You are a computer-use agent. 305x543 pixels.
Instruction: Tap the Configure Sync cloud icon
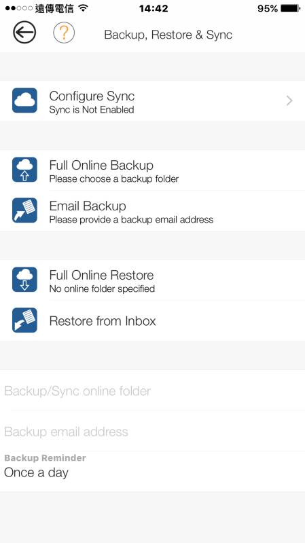pos(24,100)
